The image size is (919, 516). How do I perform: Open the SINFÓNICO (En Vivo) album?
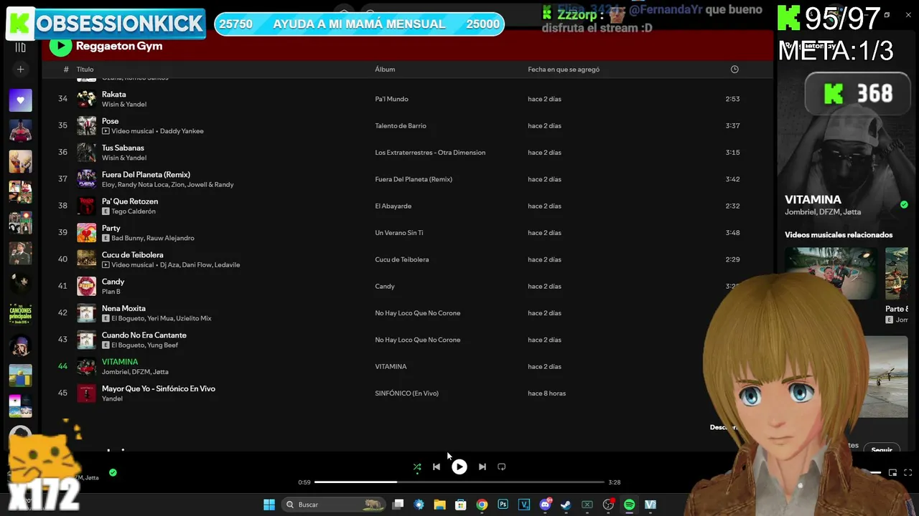406,393
